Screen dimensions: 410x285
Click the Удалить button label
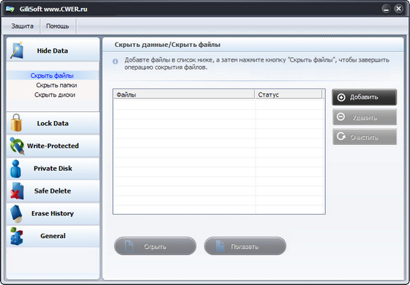(365, 117)
